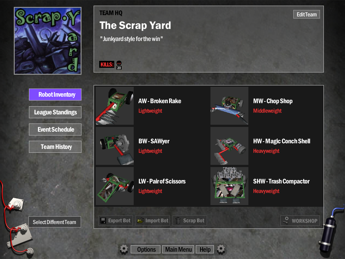Click the right gear icon beside Help
The image size is (345, 259).
coord(221,250)
